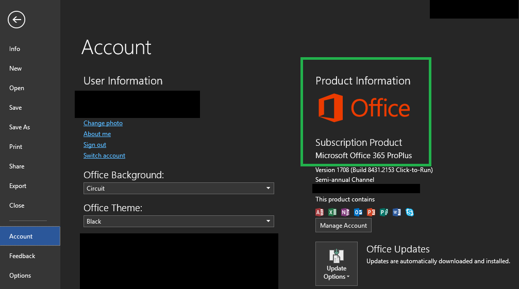
Task: Click the OneNote app icon
Action: 345,212
